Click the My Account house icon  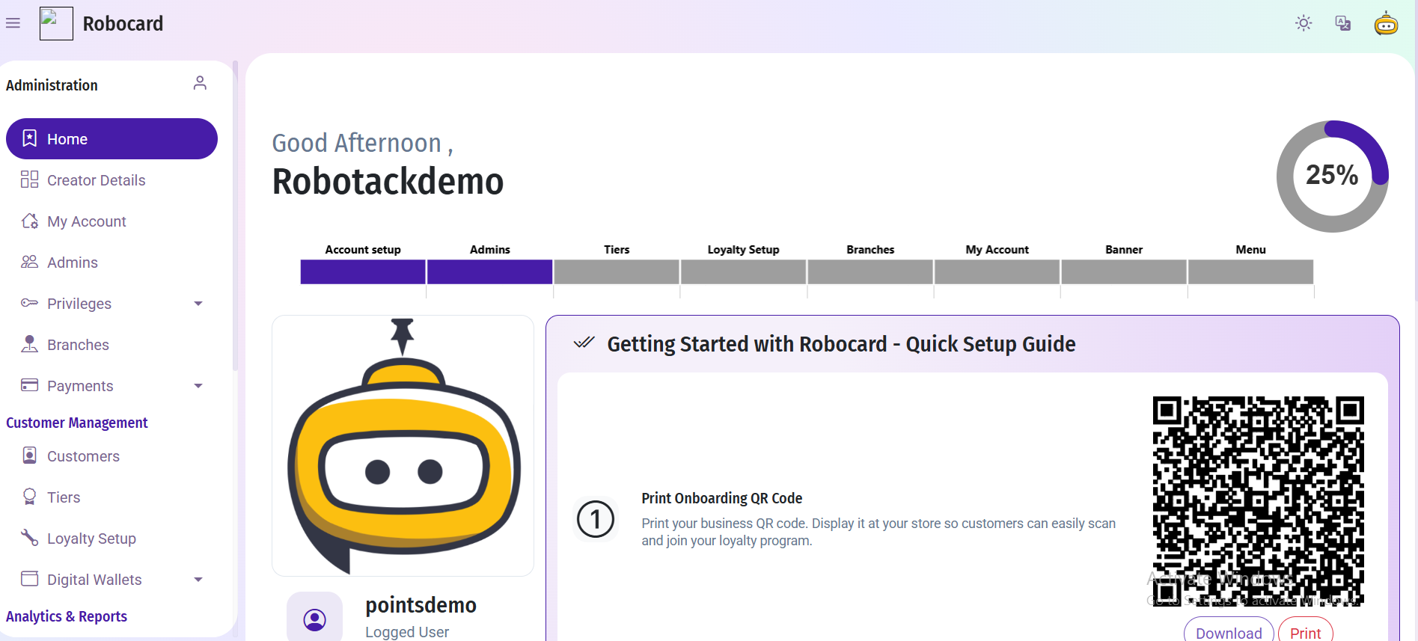pos(30,221)
